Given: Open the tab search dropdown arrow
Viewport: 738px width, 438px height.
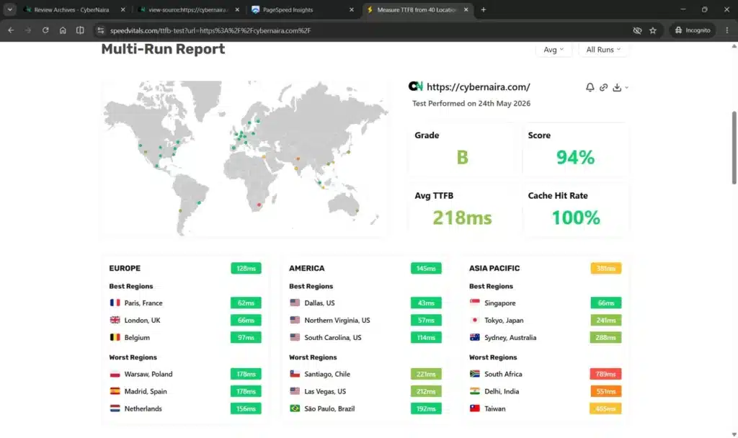Looking at the screenshot, I should coord(9,9).
